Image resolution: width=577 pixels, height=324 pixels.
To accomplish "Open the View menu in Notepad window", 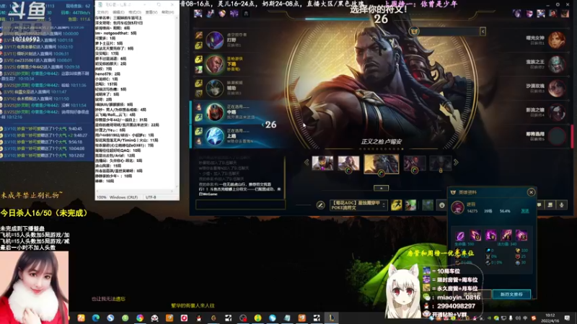I will tap(151, 12).
